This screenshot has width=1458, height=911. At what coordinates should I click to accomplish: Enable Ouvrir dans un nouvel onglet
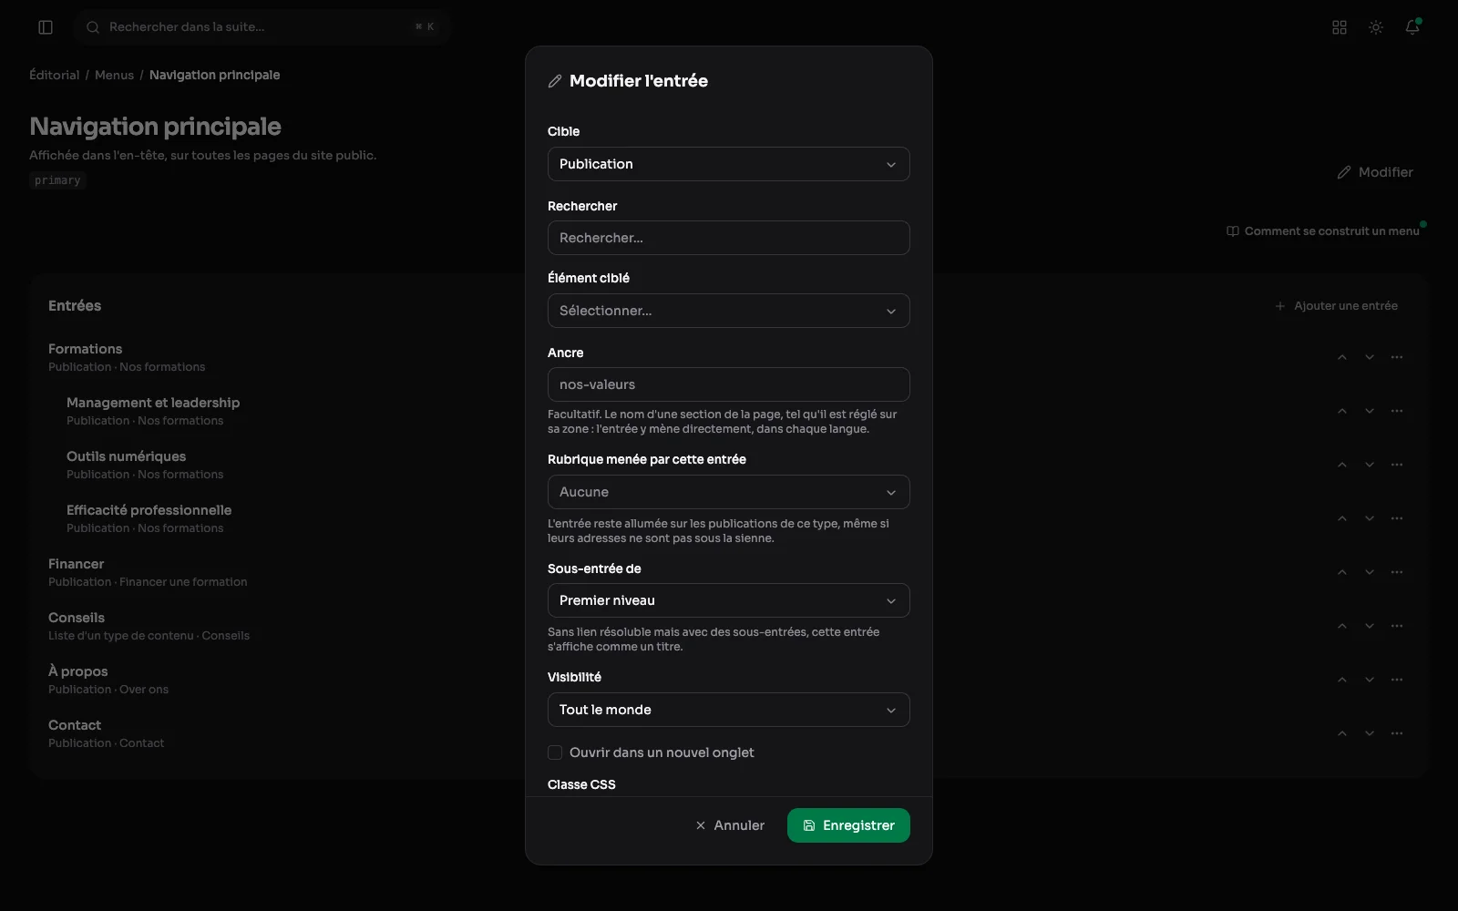555,752
